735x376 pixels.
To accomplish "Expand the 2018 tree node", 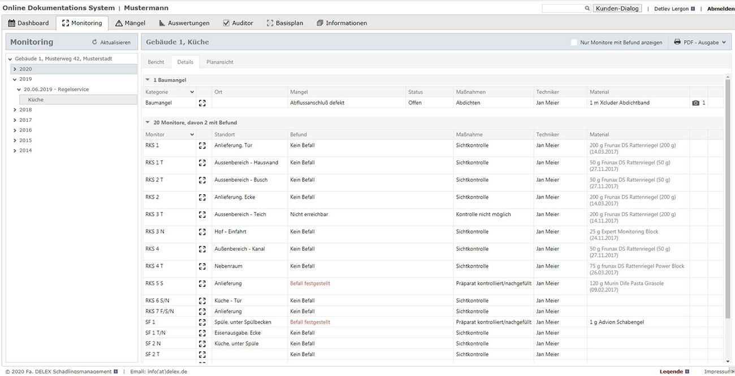I will click(x=15, y=110).
